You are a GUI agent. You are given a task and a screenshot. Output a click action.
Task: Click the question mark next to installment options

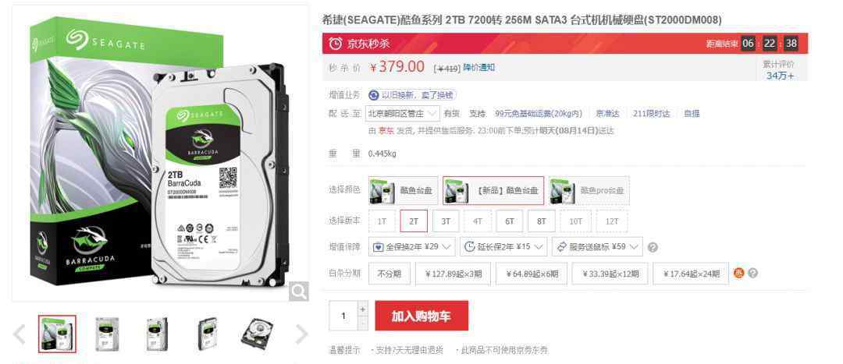click(x=752, y=274)
